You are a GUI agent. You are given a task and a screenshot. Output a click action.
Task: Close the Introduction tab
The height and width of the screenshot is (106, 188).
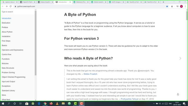pyautogui.click(x=70, y=2)
